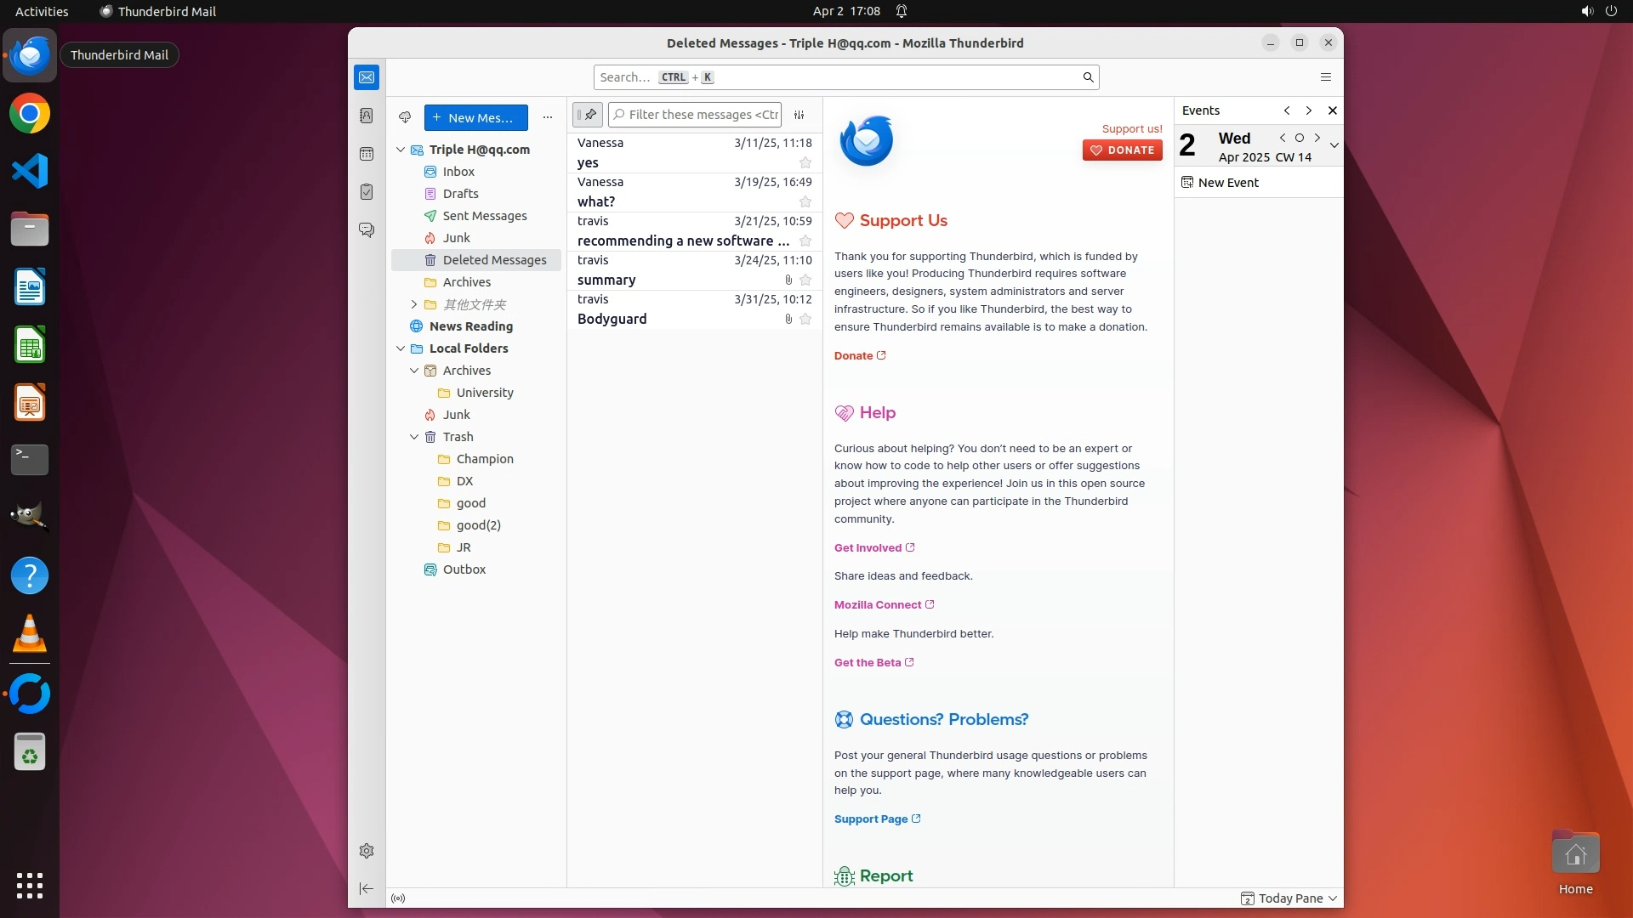Open the Get Involved link
Viewport: 1633px width, 918px height.
coord(868,548)
